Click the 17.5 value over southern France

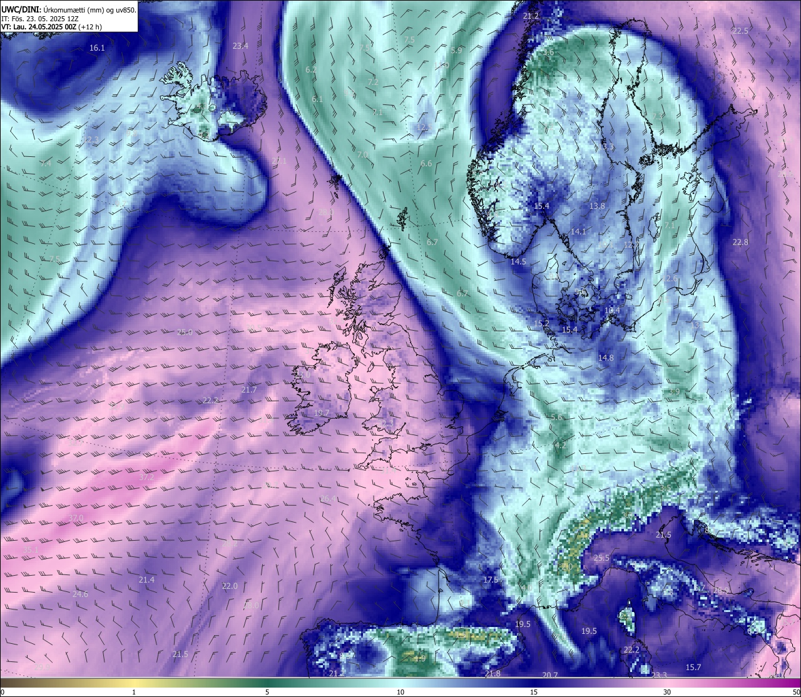(x=491, y=579)
